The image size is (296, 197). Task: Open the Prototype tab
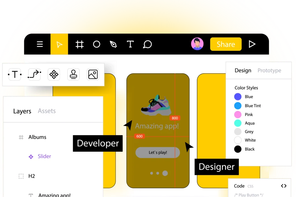pyautogui.click(x=269, y=70)
